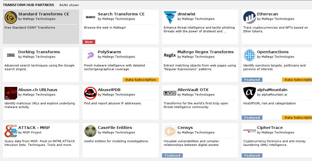Image resolution: width=312 pixels, height=161 pixels.
Task: Open the Standard Transforms CE title
Action: (x=44, y=14)
